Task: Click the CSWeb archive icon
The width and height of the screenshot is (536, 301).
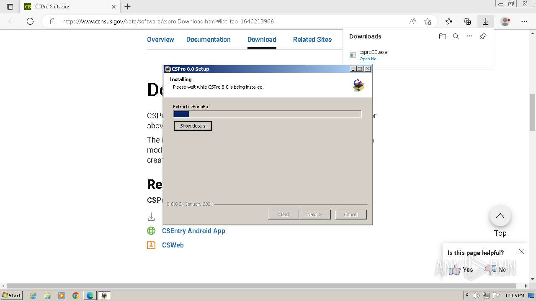Action: pos(151,245)
